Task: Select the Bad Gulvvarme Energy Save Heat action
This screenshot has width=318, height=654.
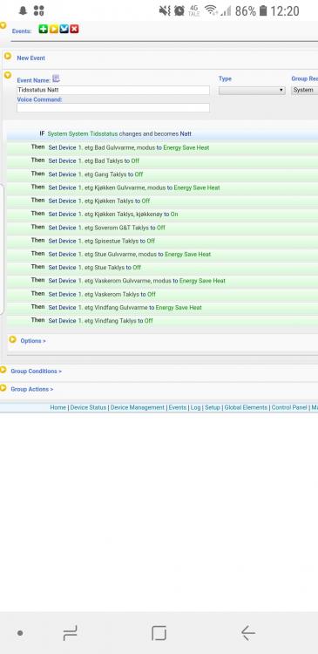Action: click(162, 147)
